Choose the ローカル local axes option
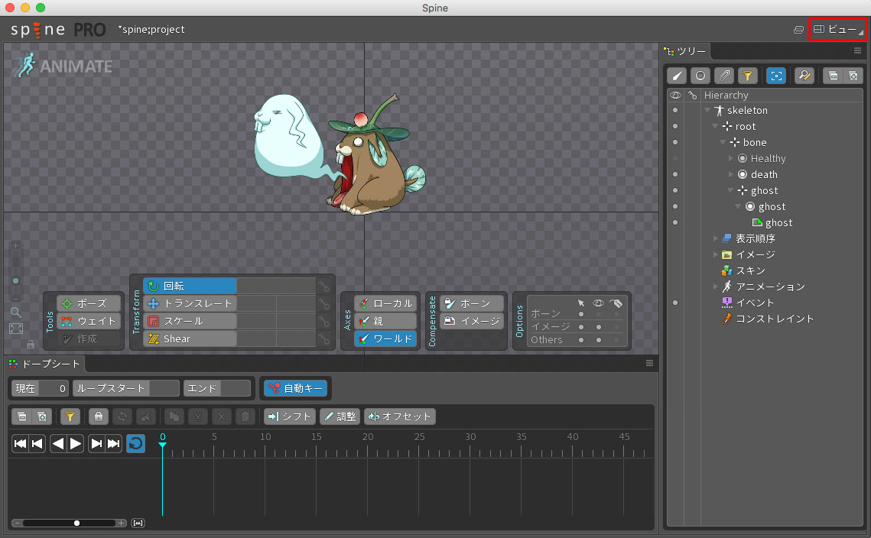The height and width of the screenshot is (538, 871). [385, 303]
